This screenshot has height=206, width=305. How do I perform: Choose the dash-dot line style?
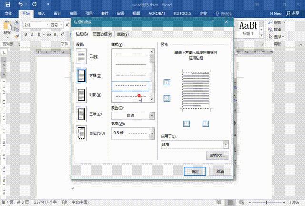[x=131, y=96]
